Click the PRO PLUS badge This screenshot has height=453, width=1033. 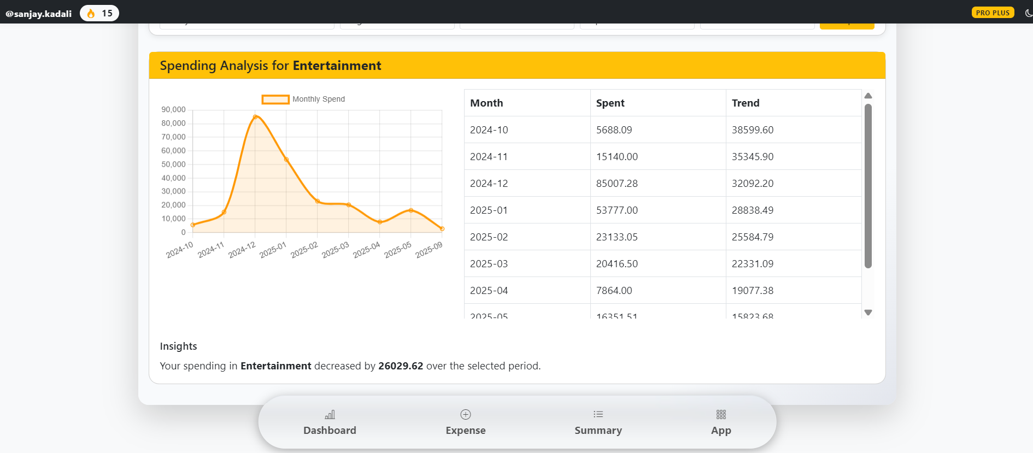(993, 13)
